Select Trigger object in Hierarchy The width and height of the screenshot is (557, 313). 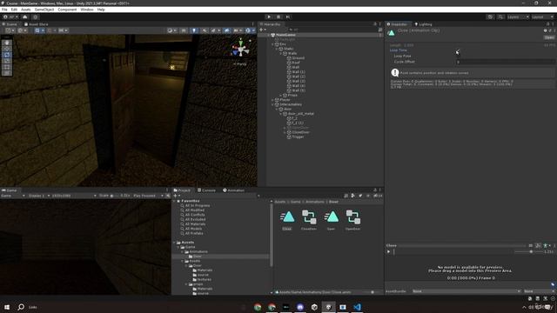(x=298, y=137)
